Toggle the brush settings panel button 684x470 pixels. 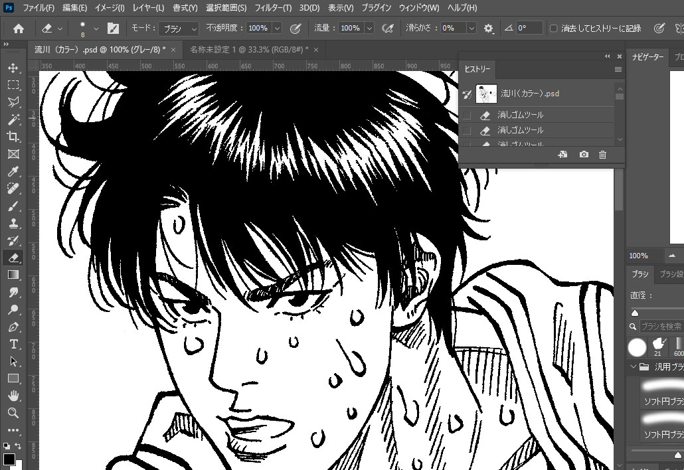(113, 29)
